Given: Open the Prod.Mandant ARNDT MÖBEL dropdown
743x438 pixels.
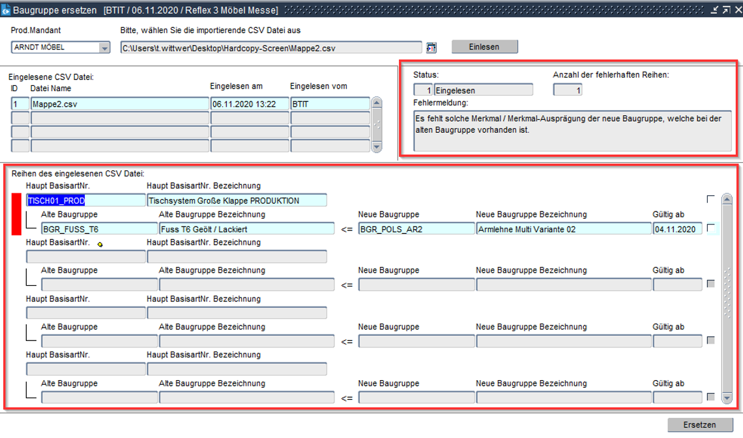Looking at the screenshot, I should (x=104, y=48).
